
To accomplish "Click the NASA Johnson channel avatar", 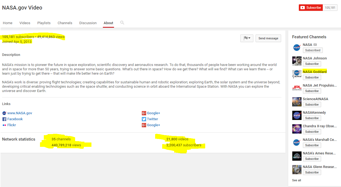I will (297, 61).
